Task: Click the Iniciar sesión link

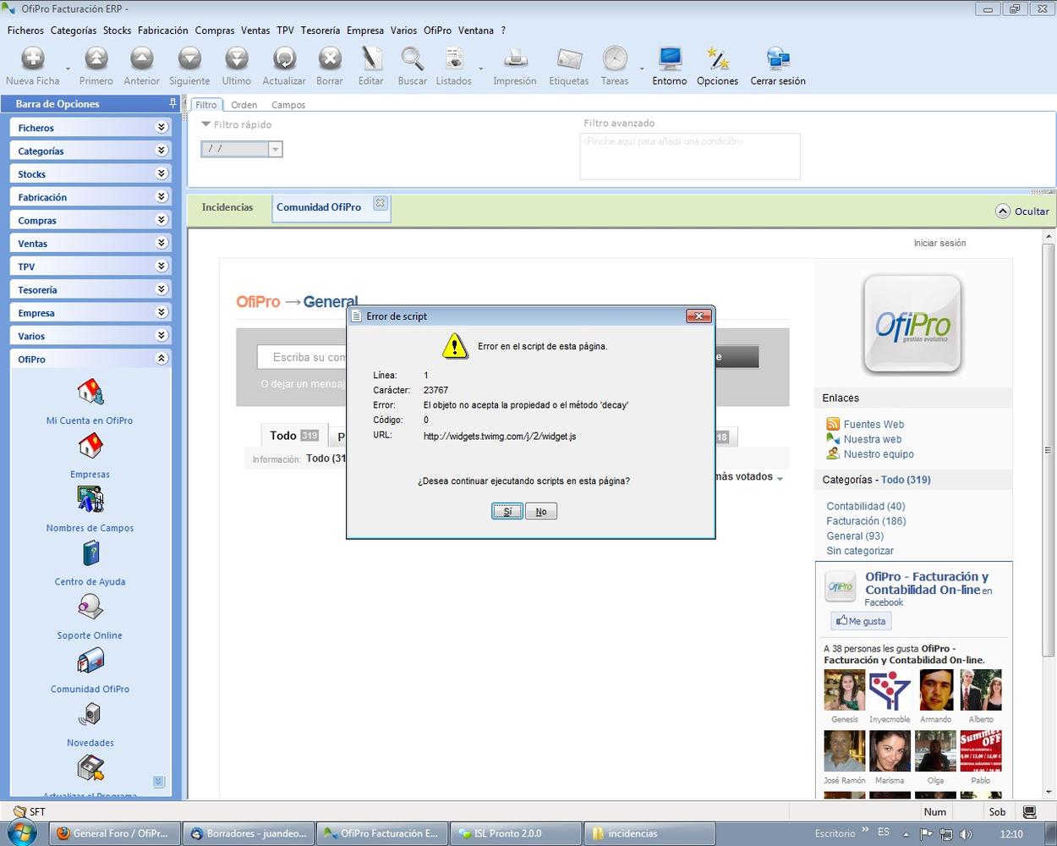Action: click(x=939, y=243)
